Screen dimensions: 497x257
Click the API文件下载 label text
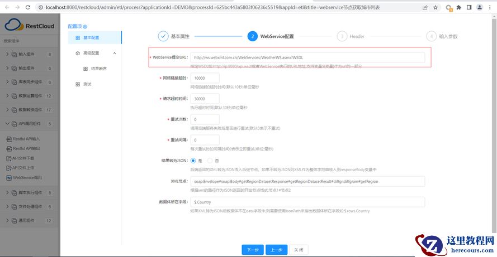point(23,158)
